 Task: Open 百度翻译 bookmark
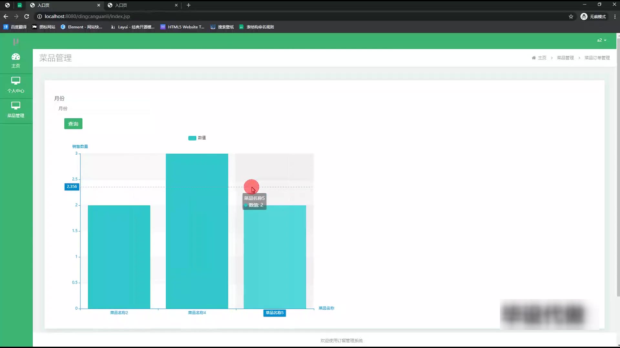point(15,27)
